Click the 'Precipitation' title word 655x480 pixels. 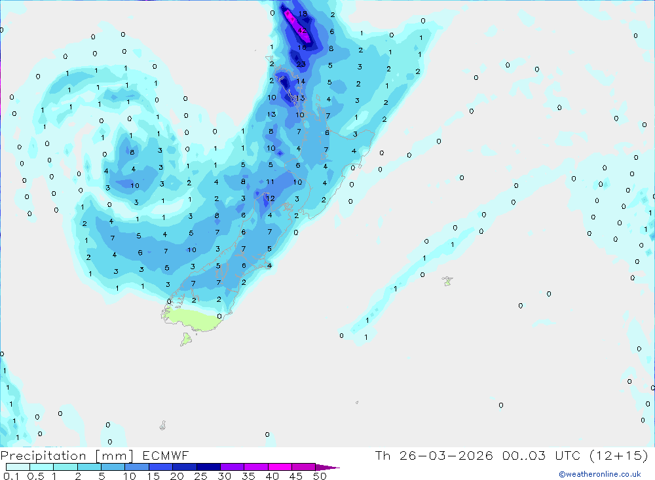pos(43,456)
